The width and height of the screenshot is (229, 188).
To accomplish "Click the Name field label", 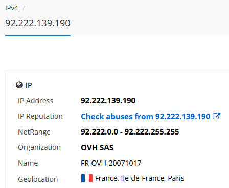I will point(28,163).
